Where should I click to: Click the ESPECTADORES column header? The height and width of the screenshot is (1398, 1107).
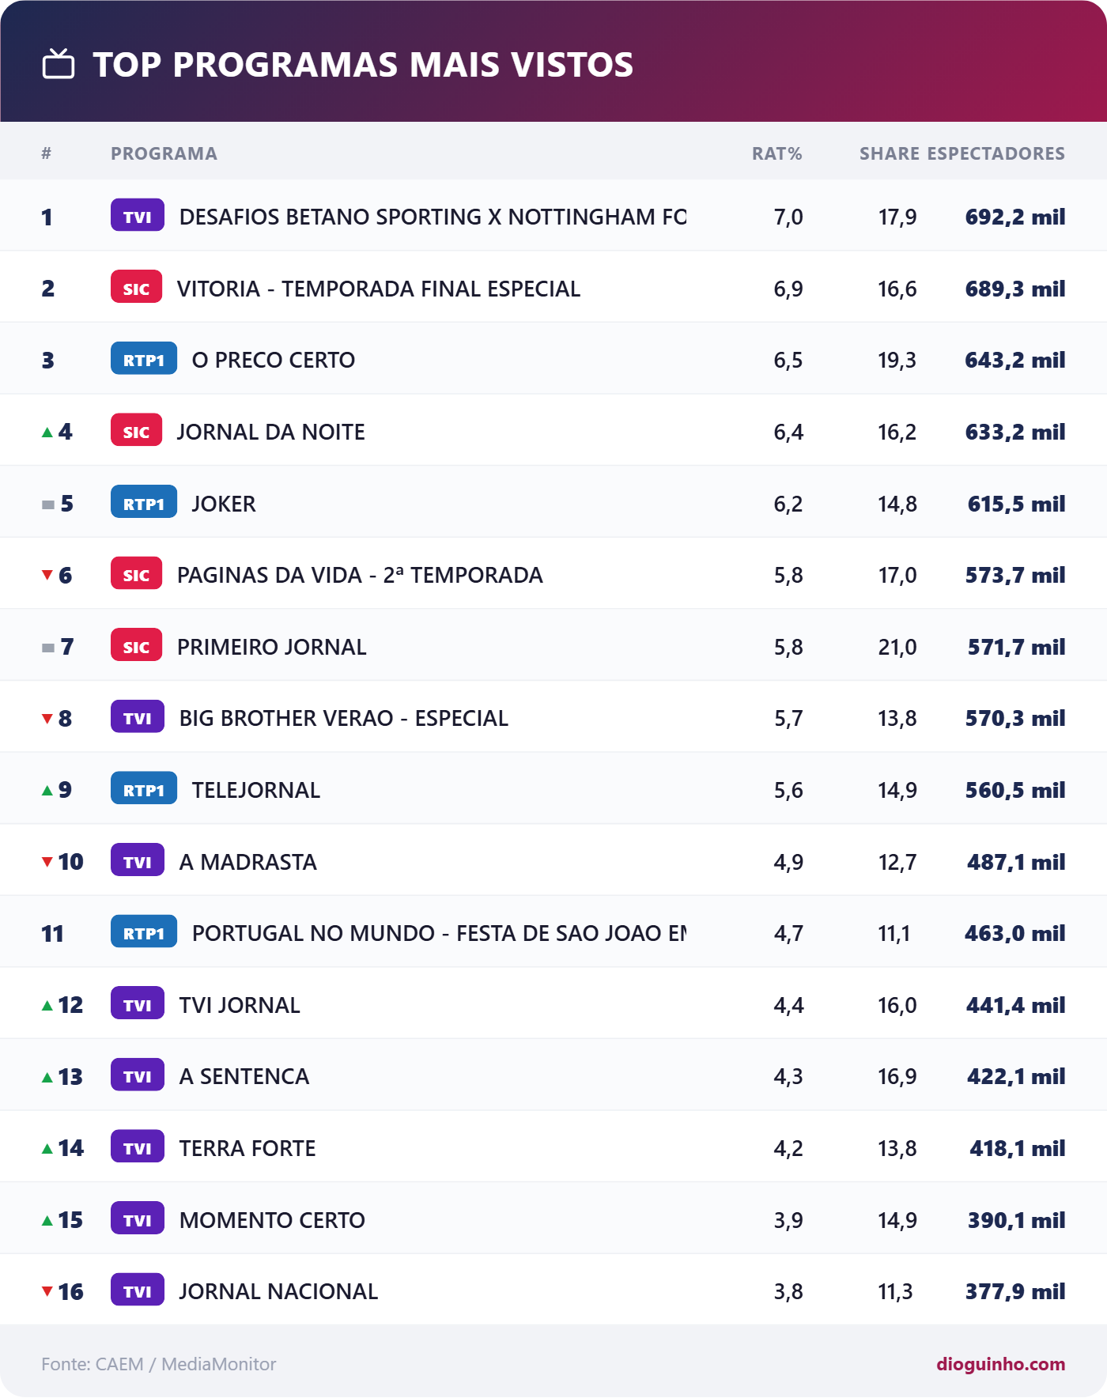point(996,153)
